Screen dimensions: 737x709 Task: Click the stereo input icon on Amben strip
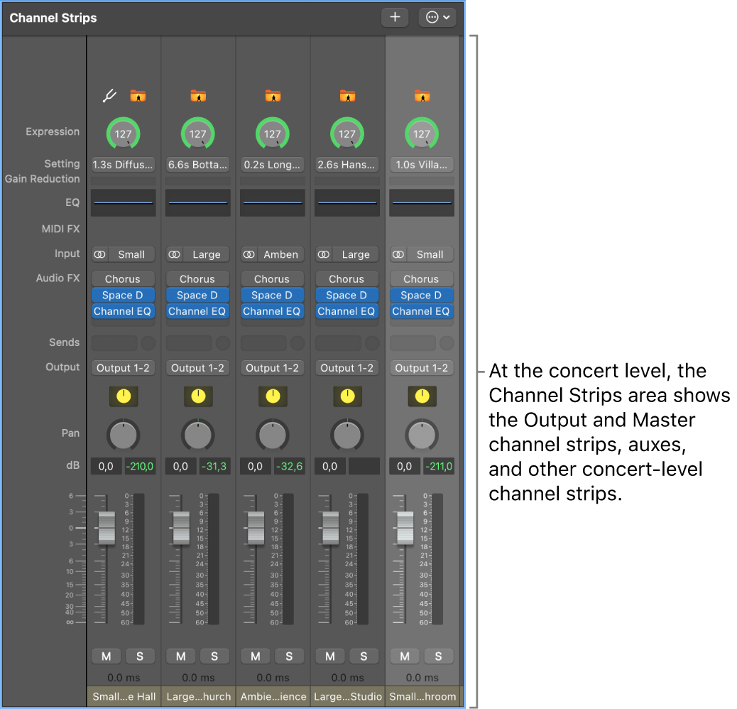pos(249,254)
